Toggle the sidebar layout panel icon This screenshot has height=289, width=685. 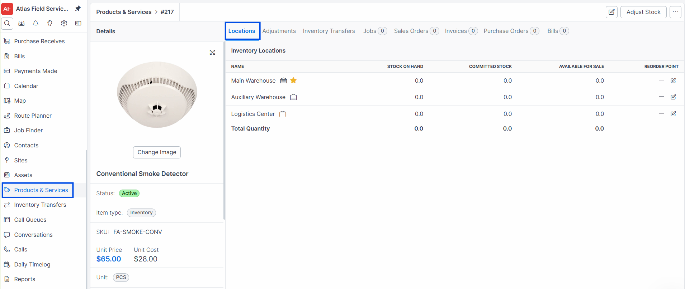tap(78, 23)
